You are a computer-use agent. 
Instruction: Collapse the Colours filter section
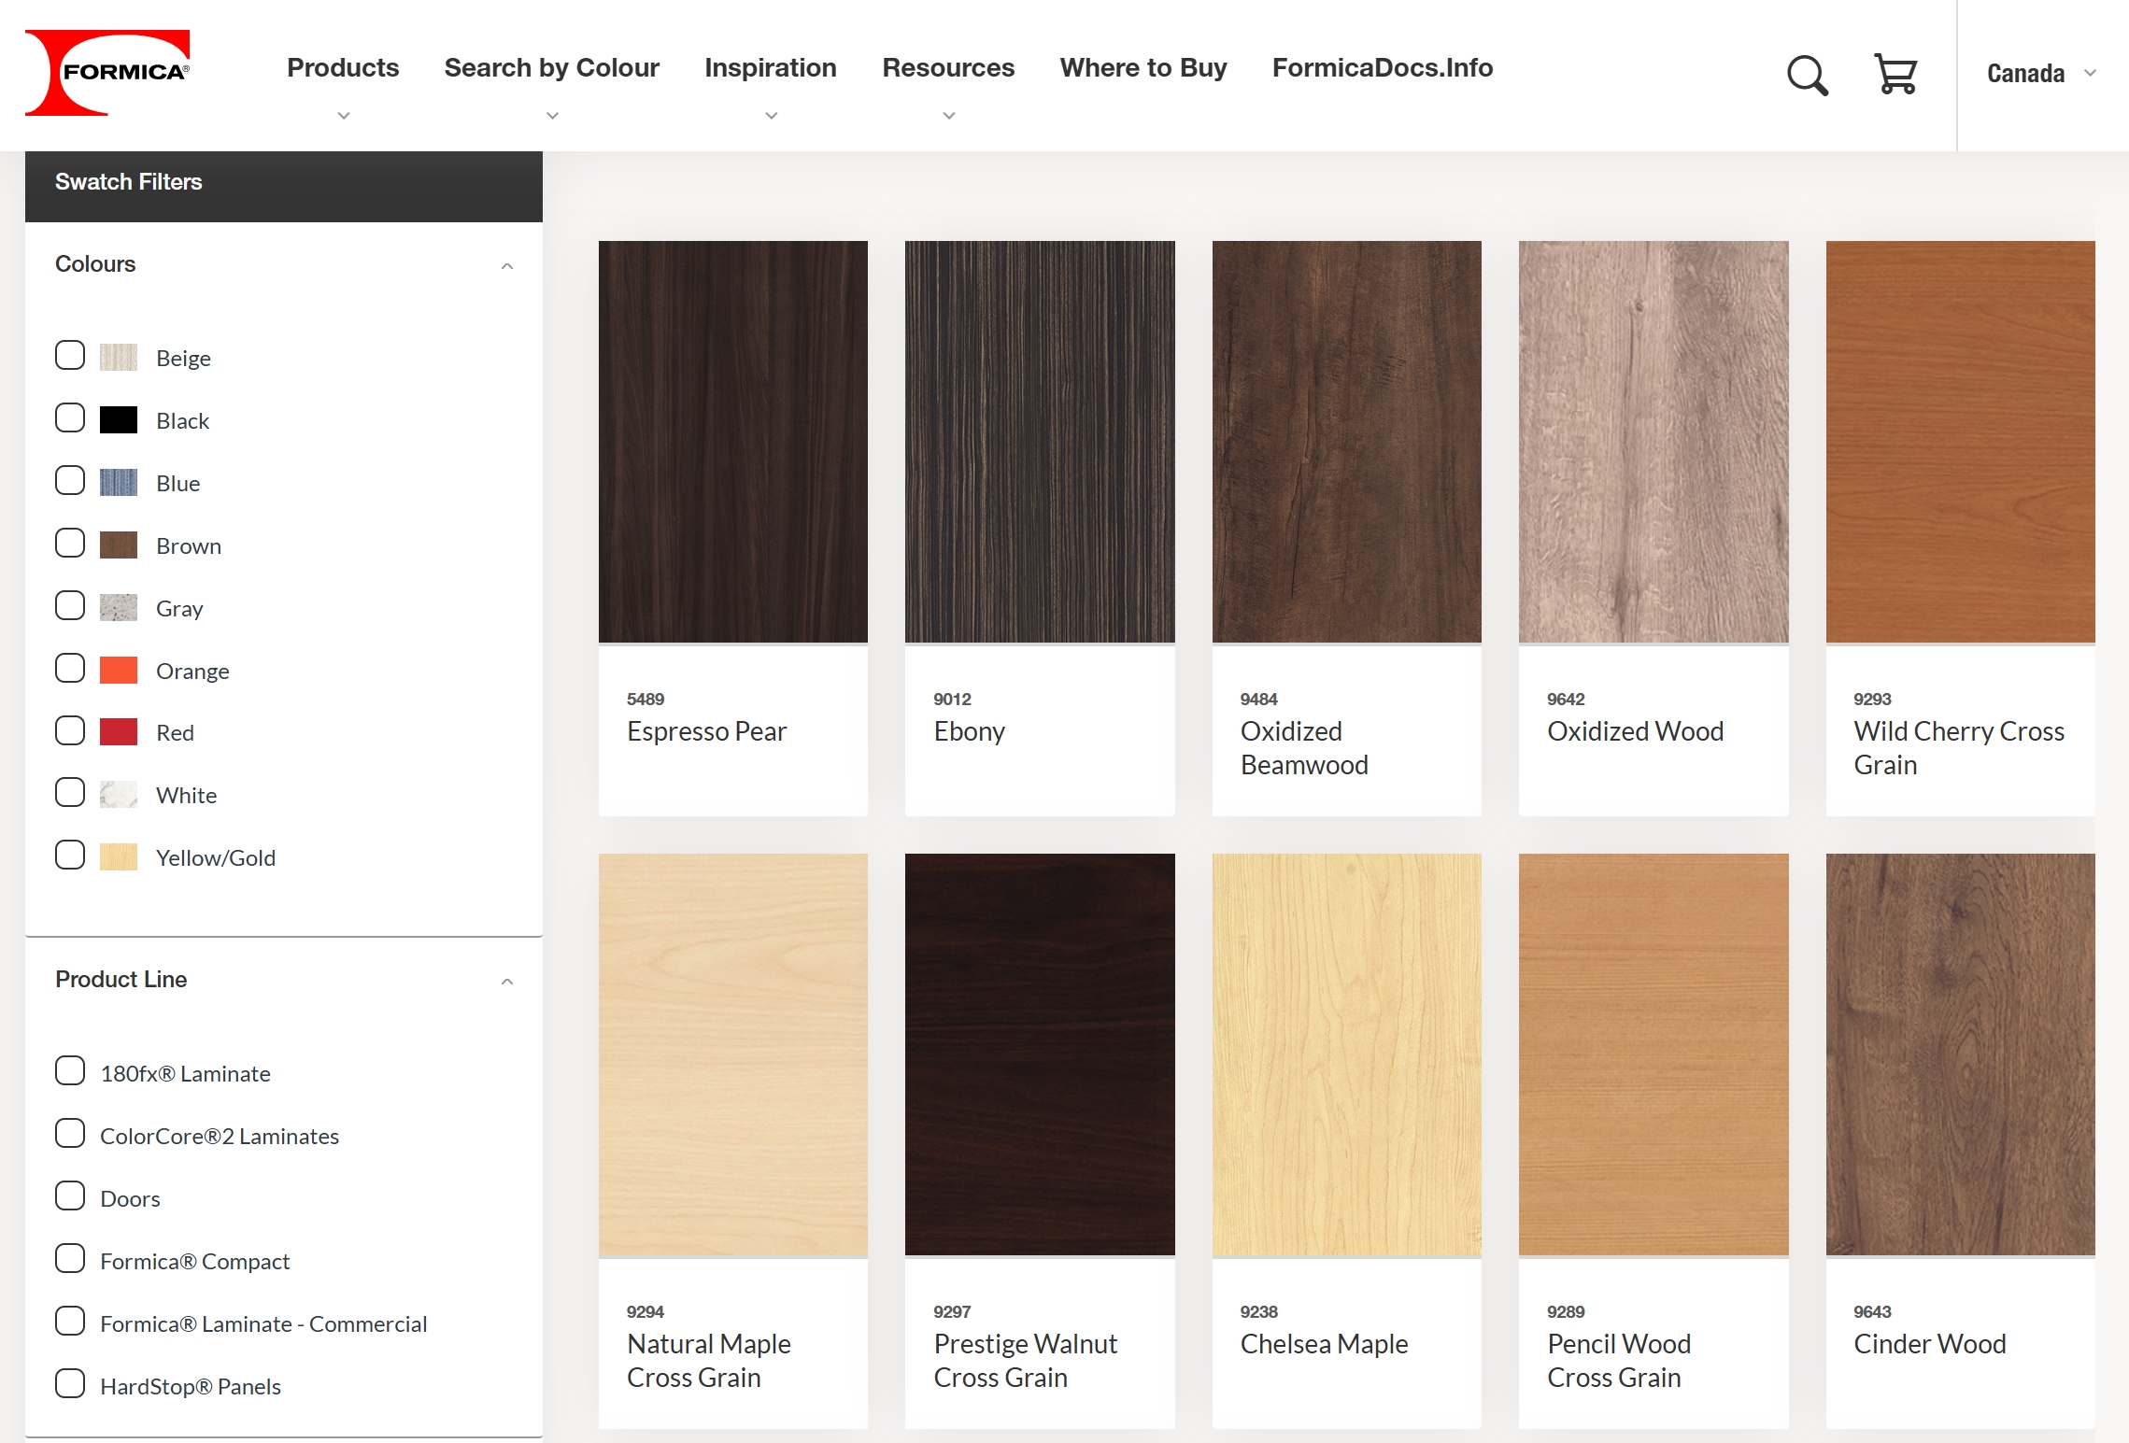click(x=507, y=266)
